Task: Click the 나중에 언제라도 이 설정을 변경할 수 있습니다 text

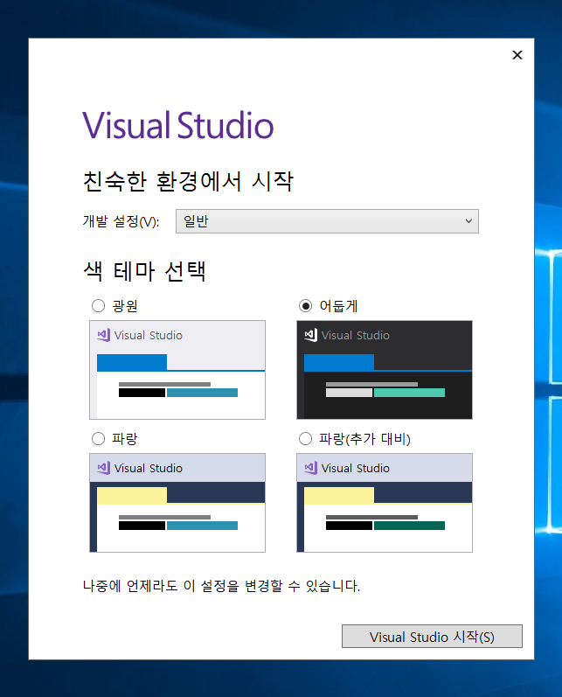Action: tap(221, 586)
